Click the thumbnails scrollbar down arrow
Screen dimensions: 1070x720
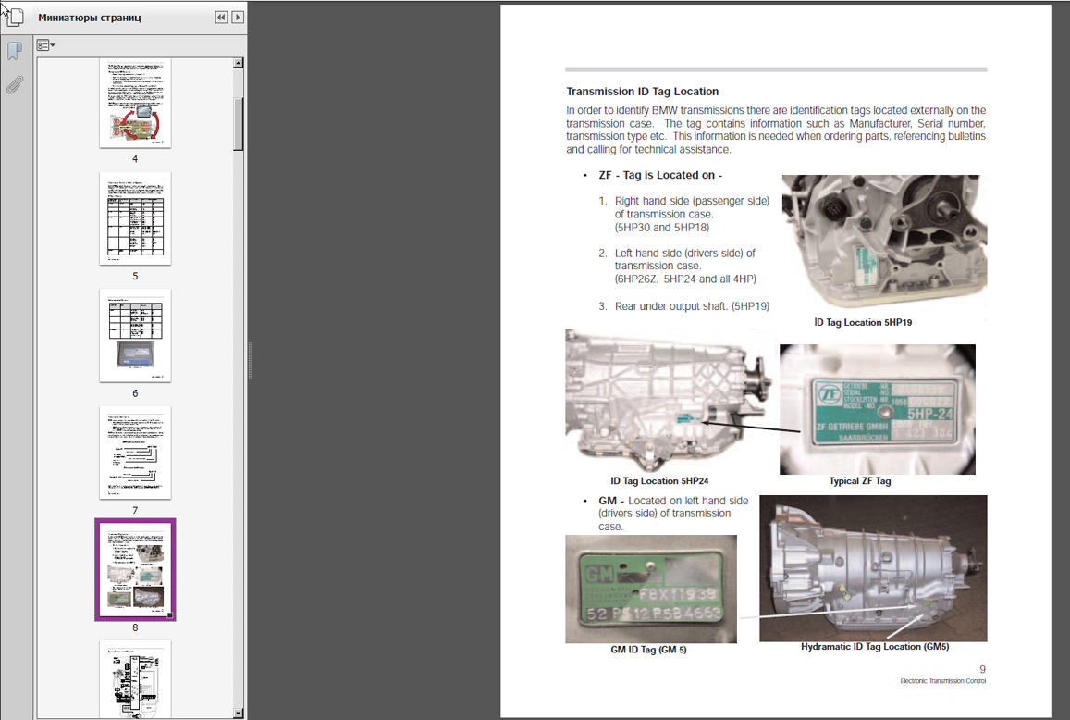[x=239, y=713]
